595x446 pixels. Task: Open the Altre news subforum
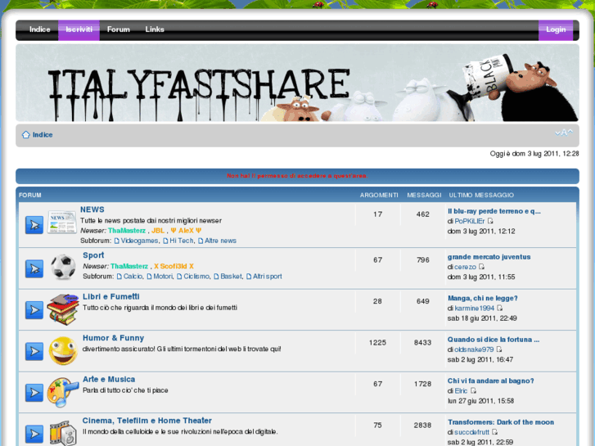220,241
